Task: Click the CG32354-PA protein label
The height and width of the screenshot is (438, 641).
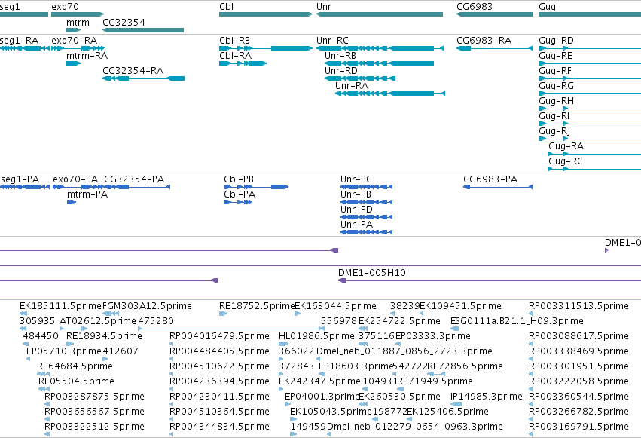Action: point(134,179)
